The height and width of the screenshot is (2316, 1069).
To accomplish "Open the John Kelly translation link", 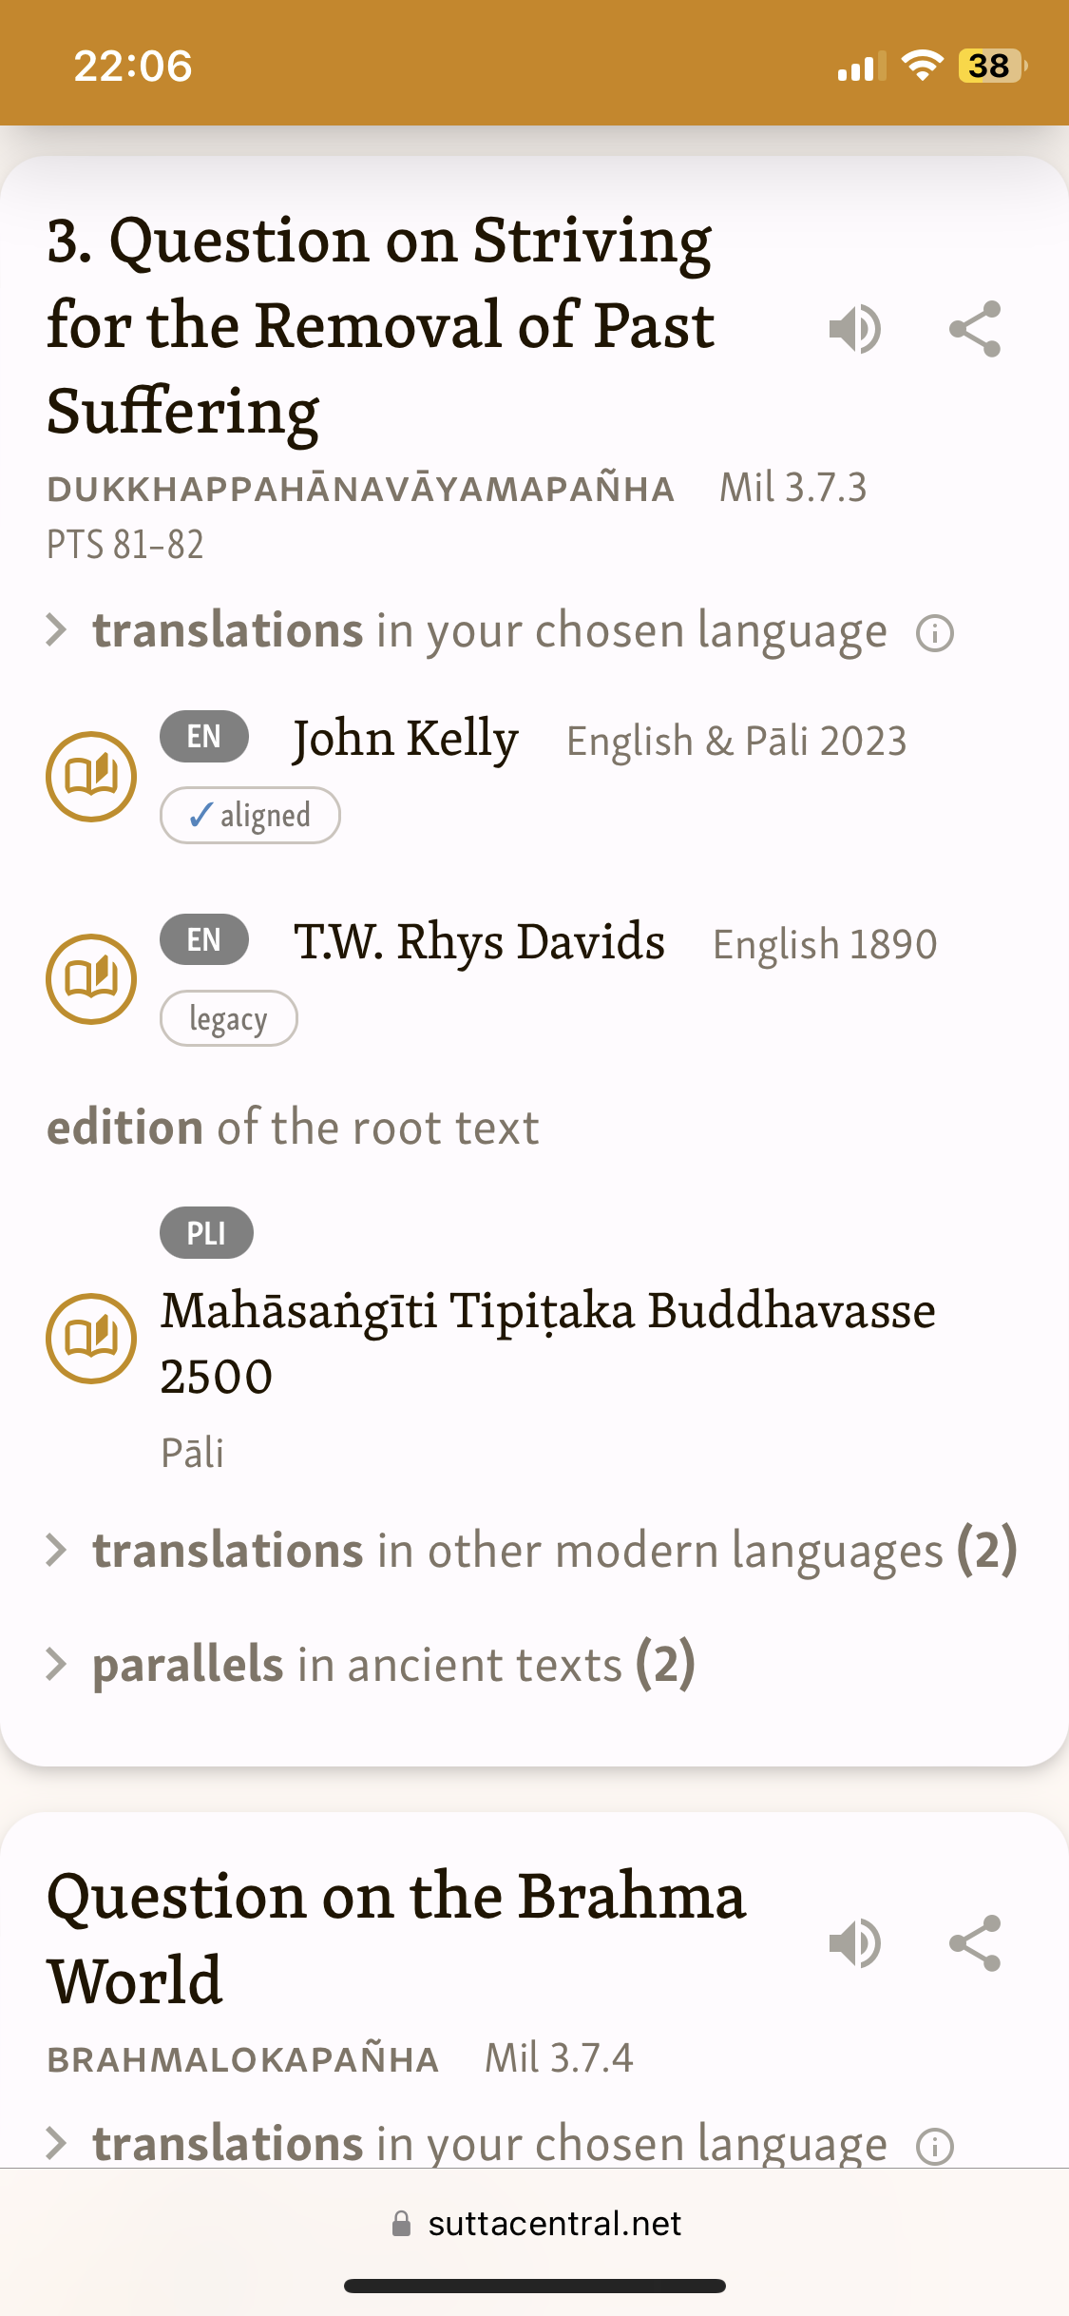I will [x=406, y=739].
